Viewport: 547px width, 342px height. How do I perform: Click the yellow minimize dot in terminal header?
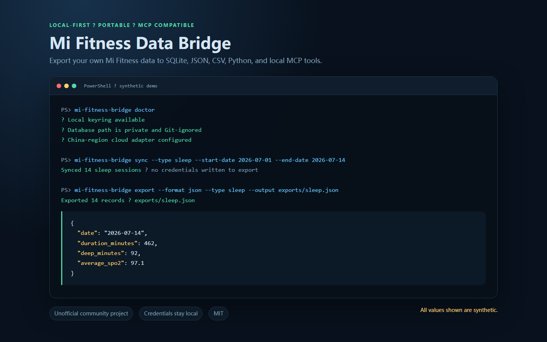click(66, 86)
